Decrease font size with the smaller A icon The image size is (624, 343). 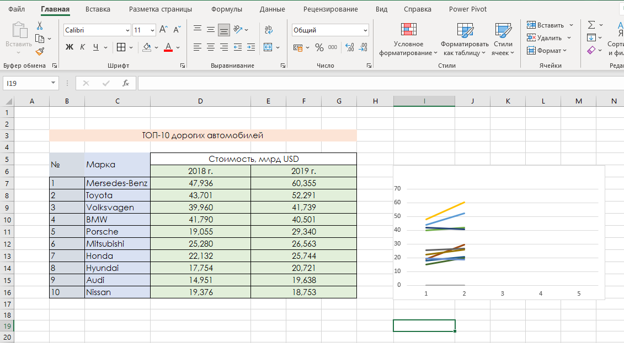click(177, 29)
